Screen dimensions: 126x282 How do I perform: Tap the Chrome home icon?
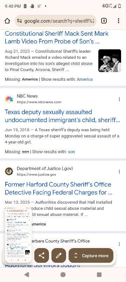(x=7, y=21)
